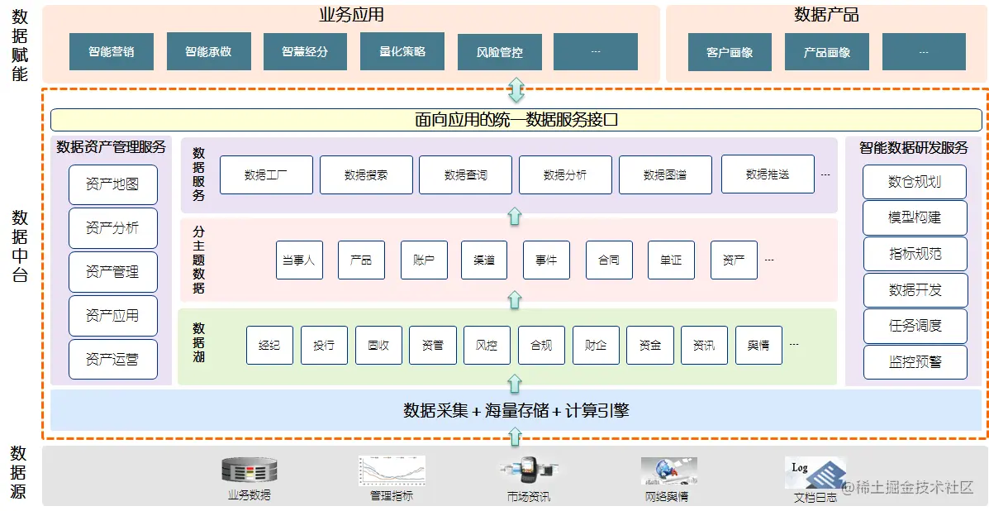The height and width of the screenshot is (511, 989).
Task: Click the 智能营销 button
Action: 111,51
